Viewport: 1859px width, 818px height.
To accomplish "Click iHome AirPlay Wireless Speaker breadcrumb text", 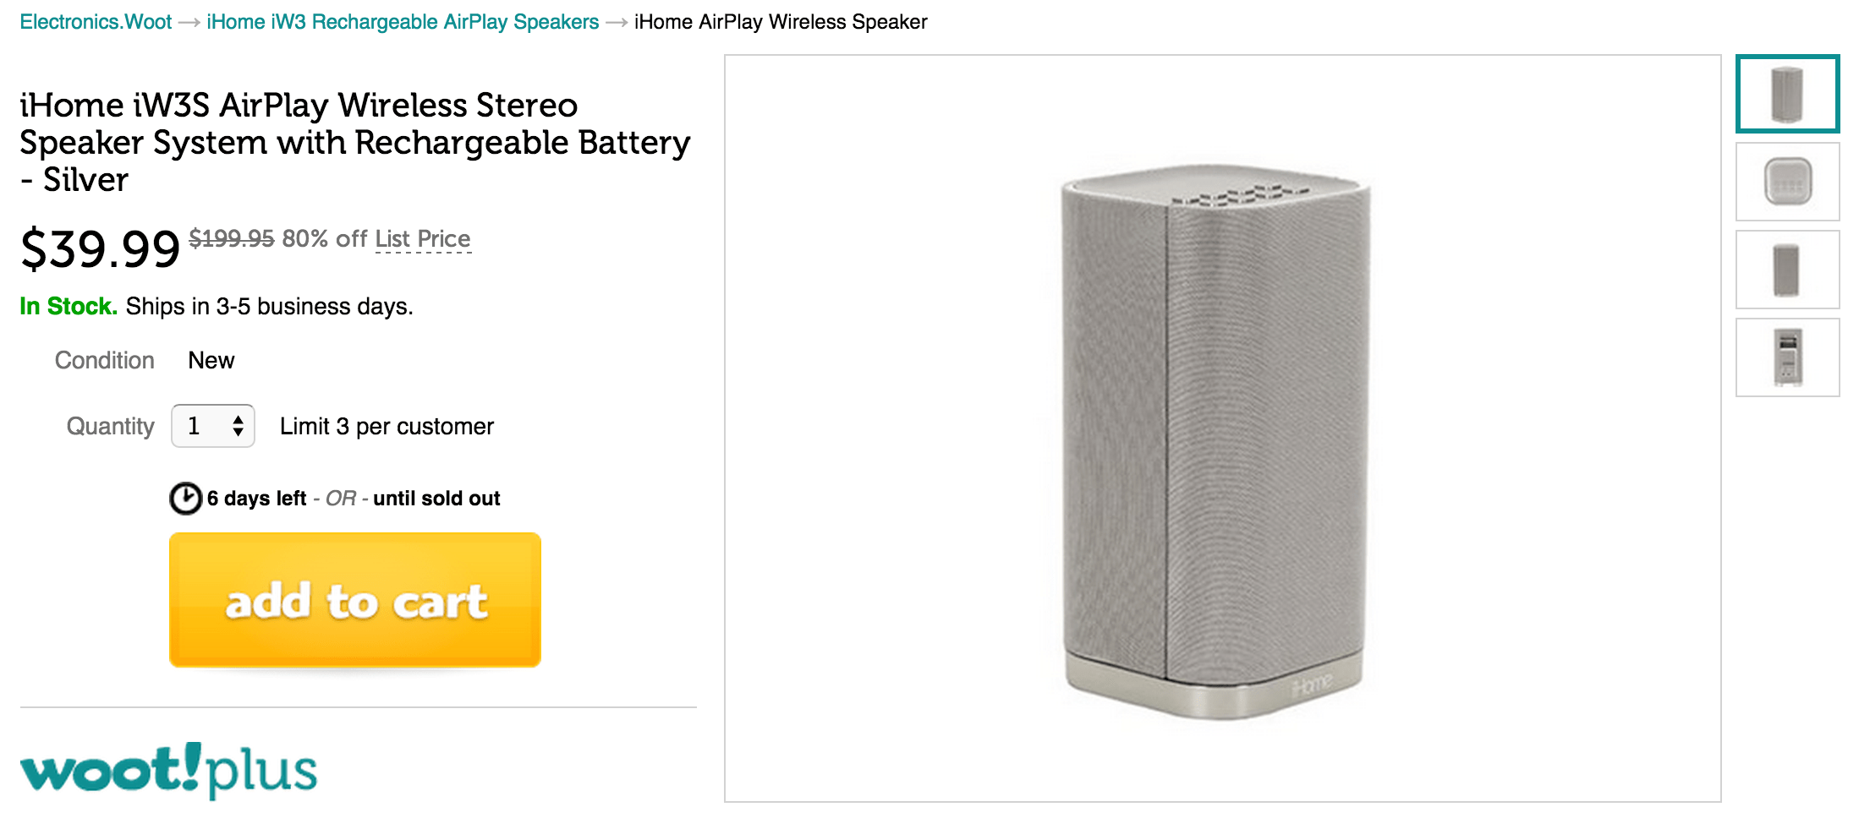I will coord(781,22).
